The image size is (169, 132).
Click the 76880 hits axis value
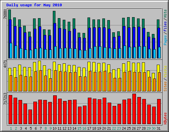pos(5,14)
